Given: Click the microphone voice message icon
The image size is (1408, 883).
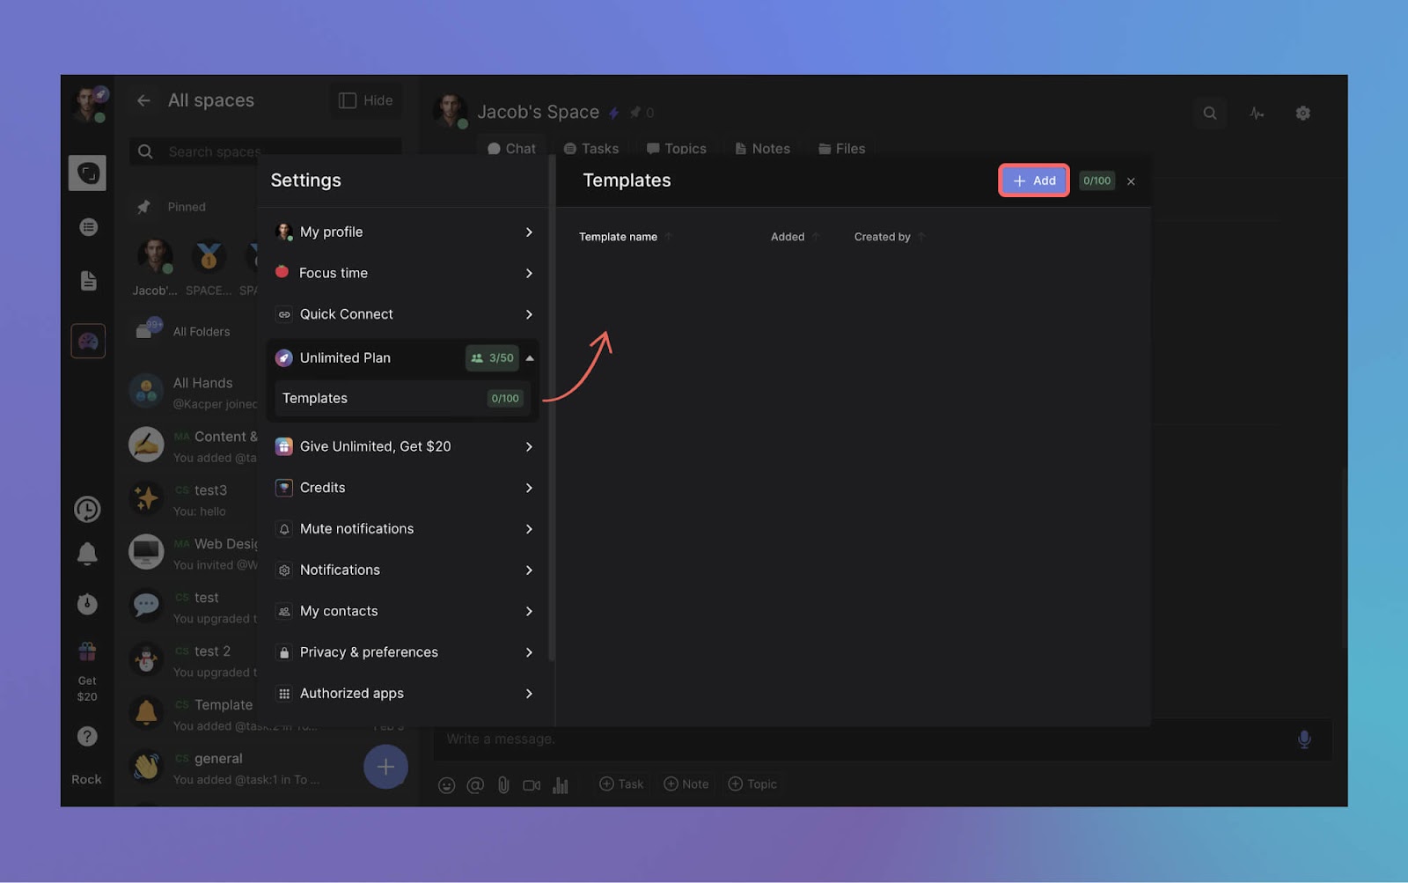Looking at the screenshot, I should click(x=1304, y=740).
